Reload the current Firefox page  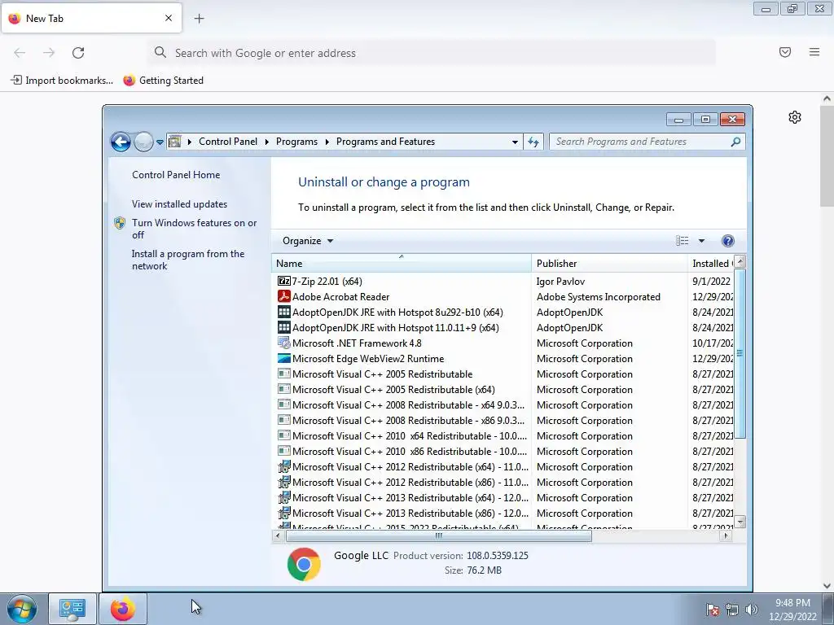tap(78, 53)
